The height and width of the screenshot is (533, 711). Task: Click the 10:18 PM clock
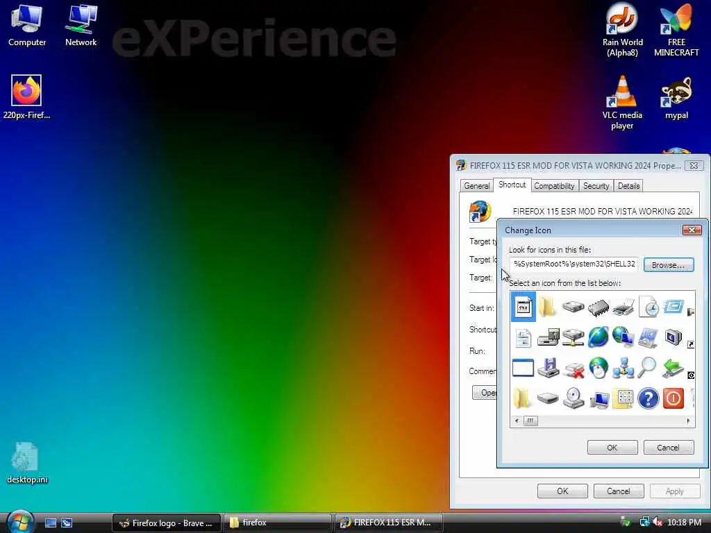pyautogui.click(x=684, y=523)
